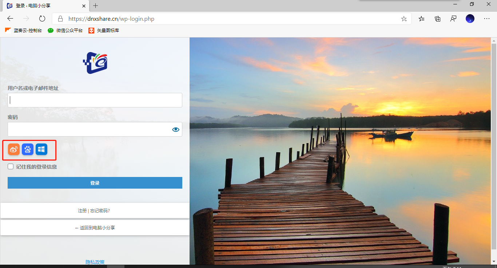Follow the 返回到电脑小分享 link

tap(95, 228)
